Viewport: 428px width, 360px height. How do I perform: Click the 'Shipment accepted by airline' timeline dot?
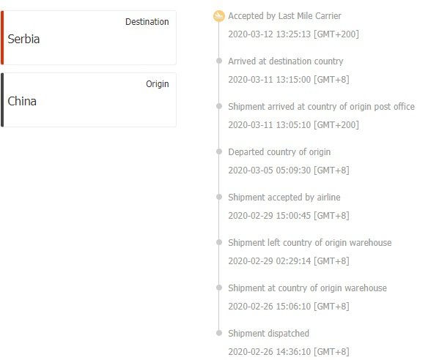[219, 197]
